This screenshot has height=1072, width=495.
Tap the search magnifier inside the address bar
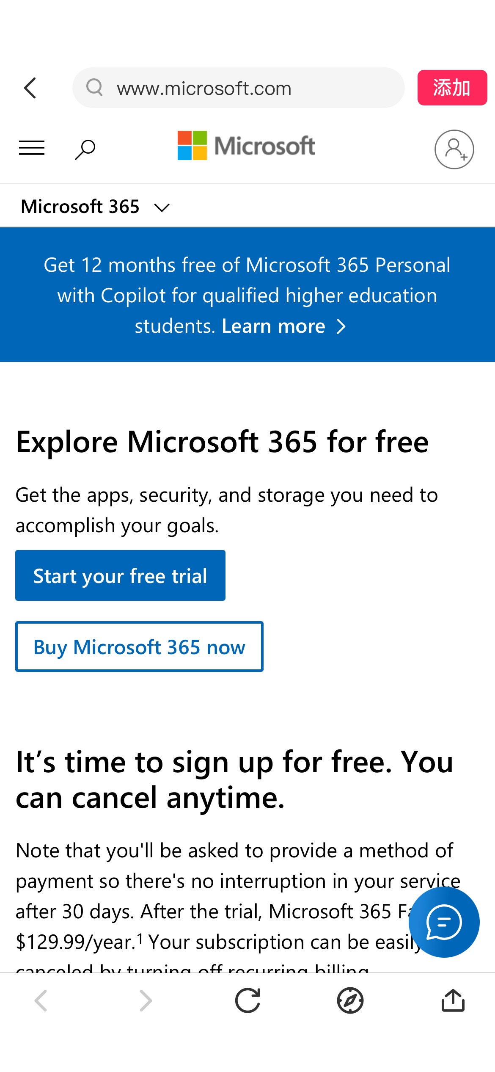pyautogui.click(x=95, y=88)
